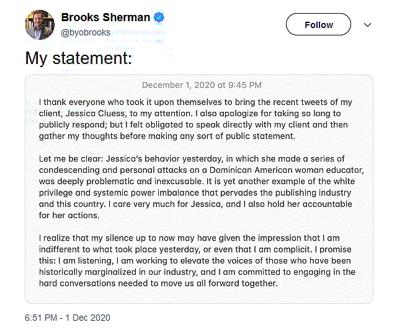Screen dimensions: 397x330
Task: Click the paragraph starting "Let me be clear"
Action: (195, 187)
